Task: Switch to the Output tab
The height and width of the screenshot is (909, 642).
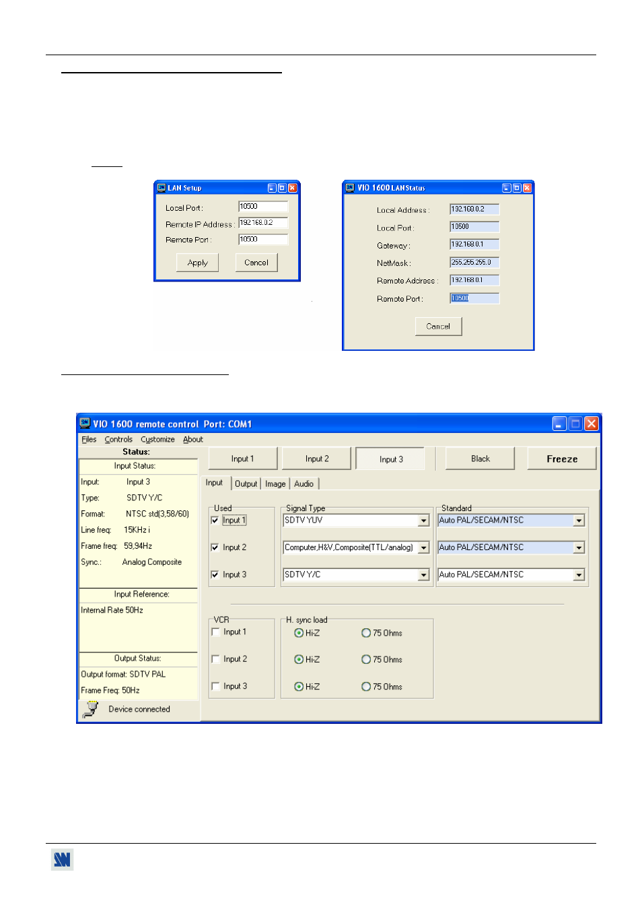Action: pyautogui.click(x=246, y=483)
